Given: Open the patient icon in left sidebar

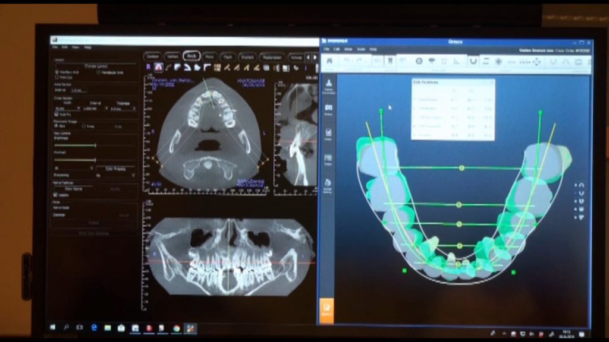Looking at the screenshot, I should tap(329, 85).
